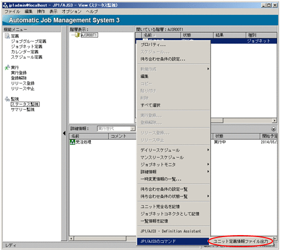Click the 2014/05 start date cell

click(x=269, y=142)
